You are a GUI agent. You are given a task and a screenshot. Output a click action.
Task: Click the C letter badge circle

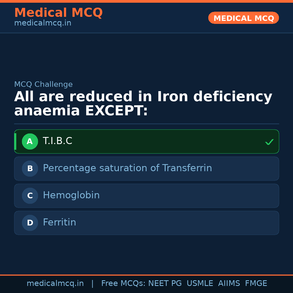[x=30, y=196]
